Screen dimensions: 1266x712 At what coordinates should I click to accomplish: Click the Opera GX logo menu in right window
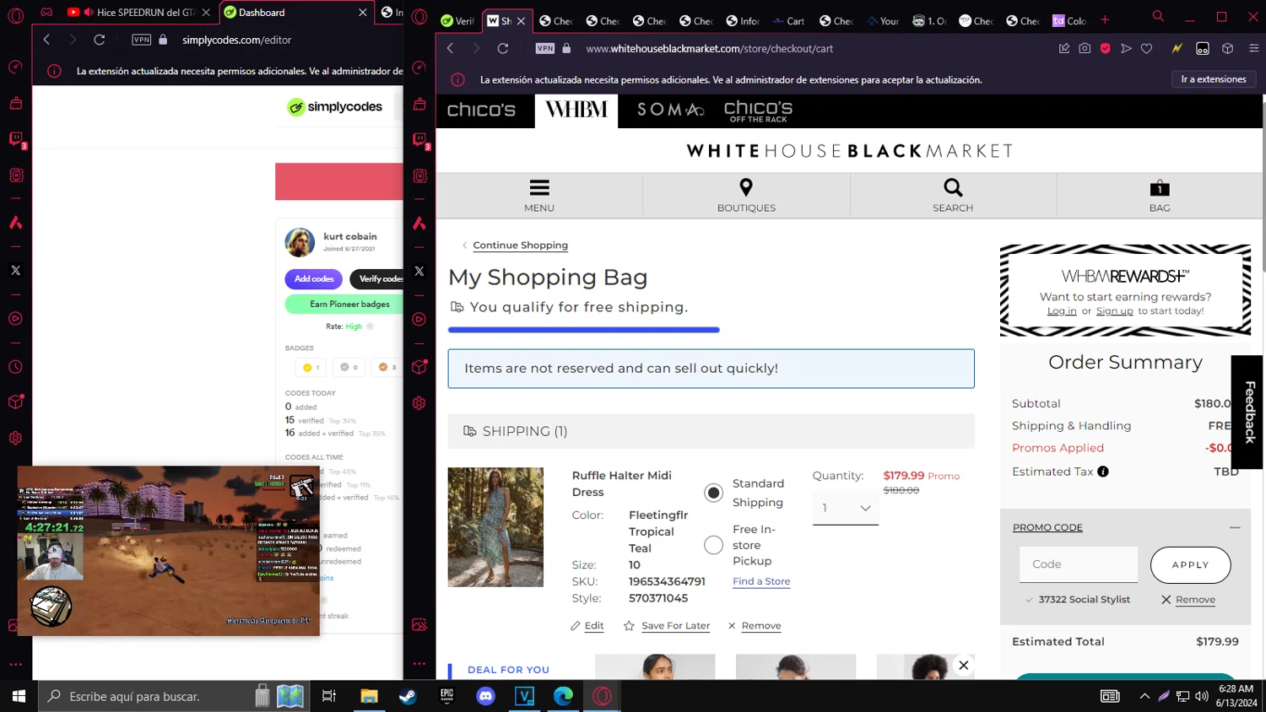pos(419,18)
